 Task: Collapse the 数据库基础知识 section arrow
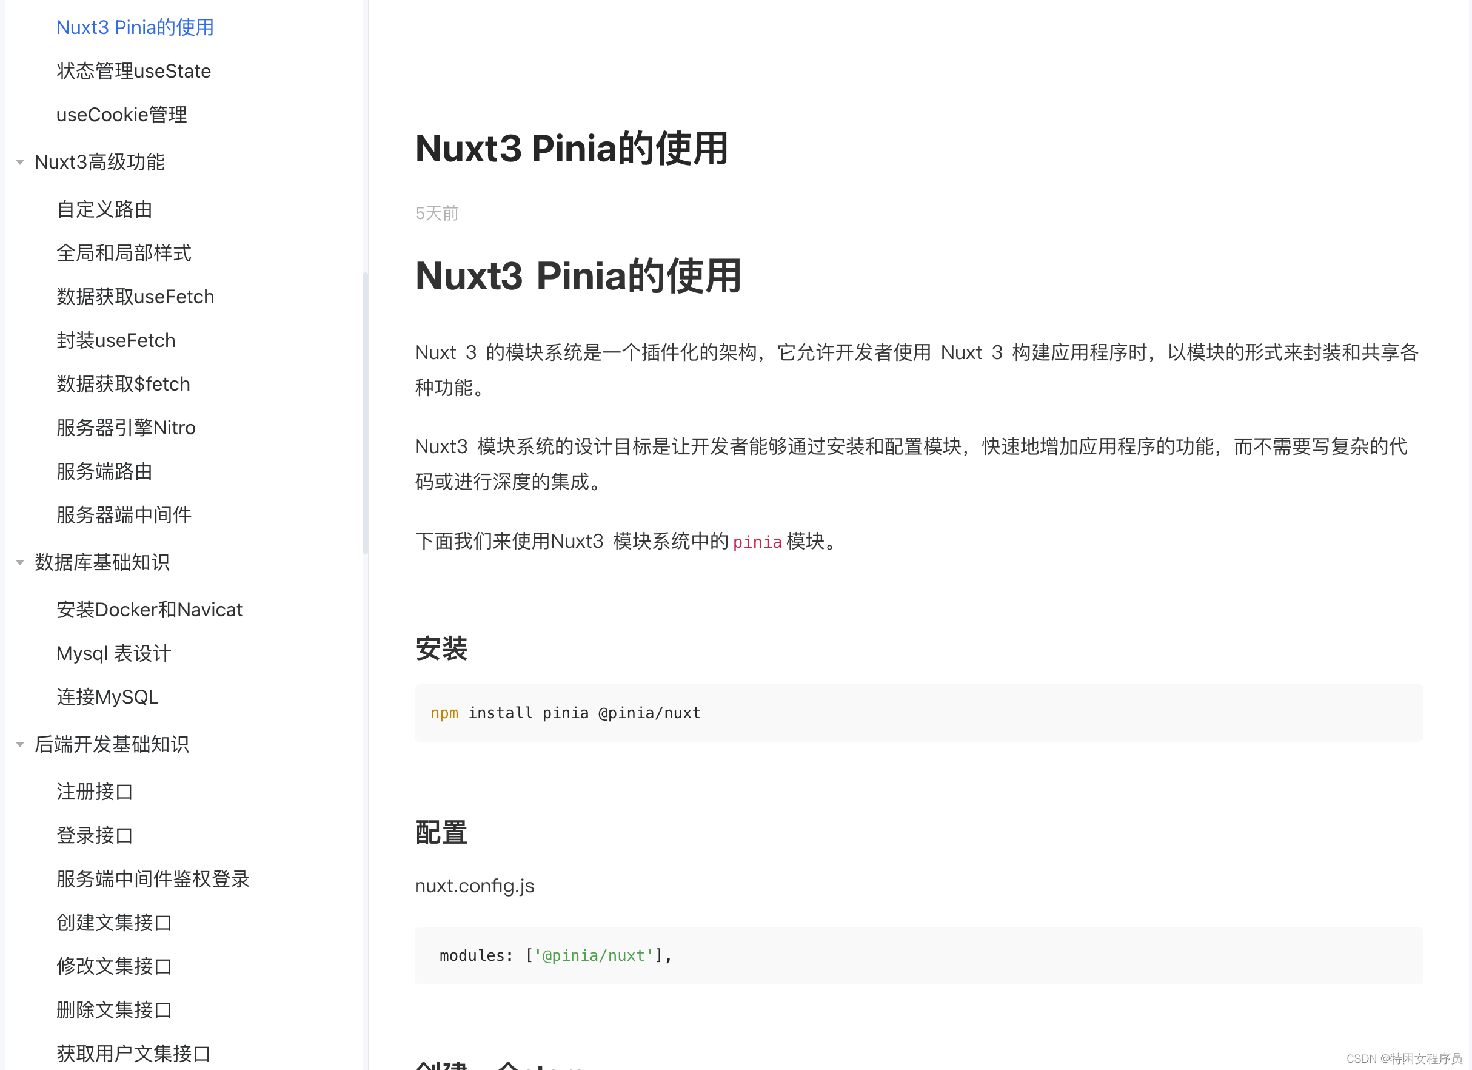pyautogui.click(x=20, y=562)
